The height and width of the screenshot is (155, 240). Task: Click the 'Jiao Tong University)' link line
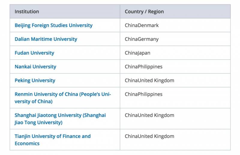click(x=38, y=123)
